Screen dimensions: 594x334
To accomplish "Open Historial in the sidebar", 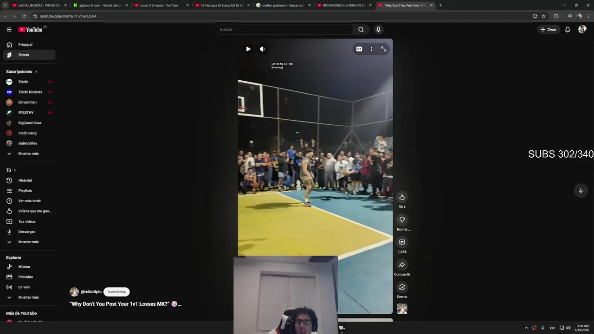I will pyautogui.click(x=29, y=180).
